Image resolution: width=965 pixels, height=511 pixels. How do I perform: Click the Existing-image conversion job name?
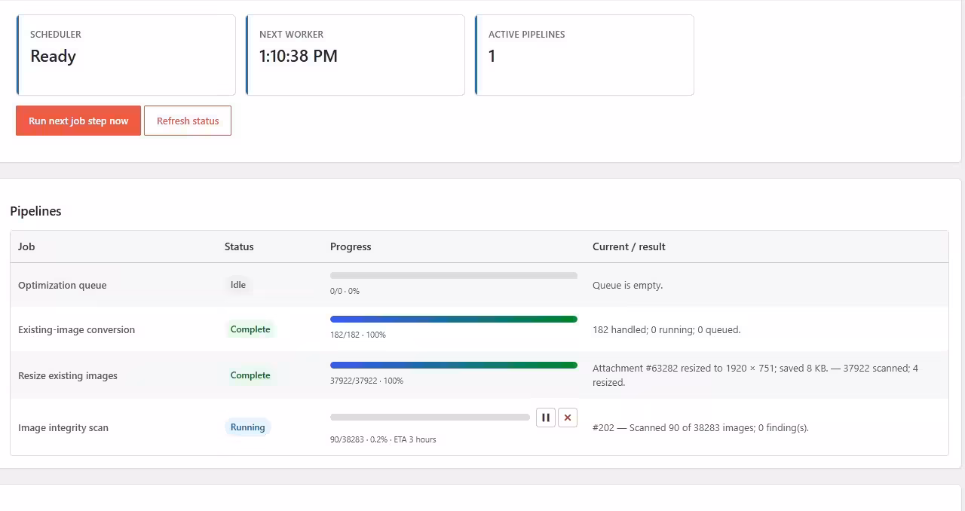coord(76,330)
